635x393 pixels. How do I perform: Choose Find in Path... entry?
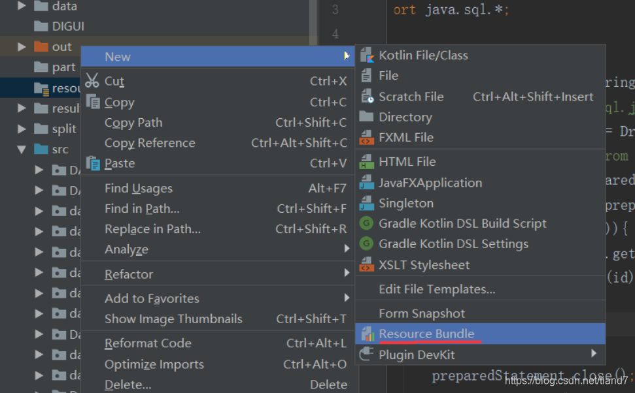tap(218, 209)
